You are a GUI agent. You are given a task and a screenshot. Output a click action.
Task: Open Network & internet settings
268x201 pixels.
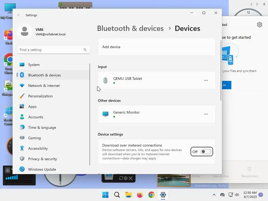coord(53,86)
